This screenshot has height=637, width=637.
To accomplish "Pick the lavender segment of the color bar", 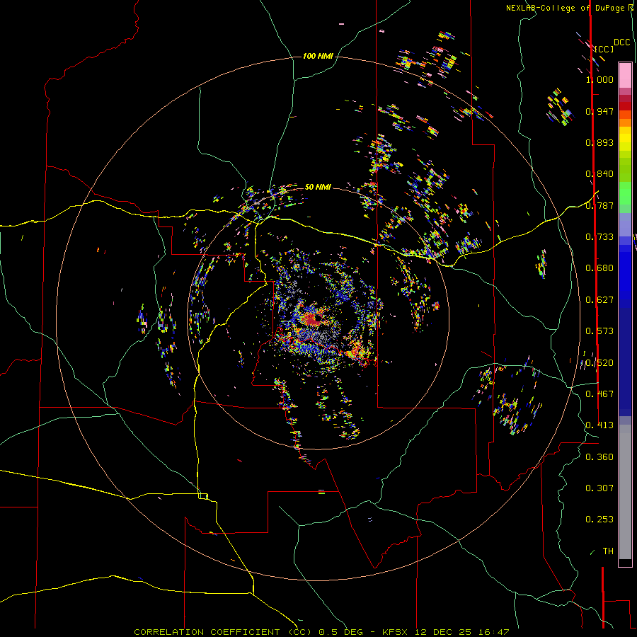I will tap(625, 224).
